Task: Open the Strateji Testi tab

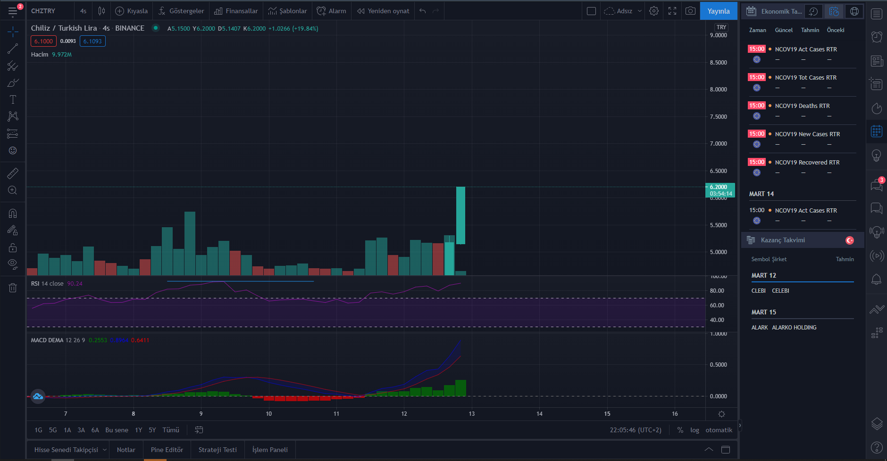Action: (218, 450)
